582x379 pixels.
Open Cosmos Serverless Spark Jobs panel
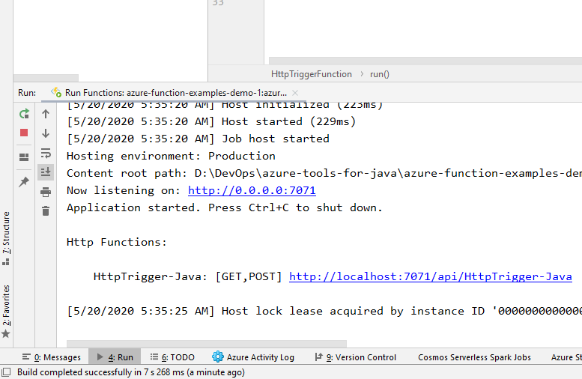474,357
